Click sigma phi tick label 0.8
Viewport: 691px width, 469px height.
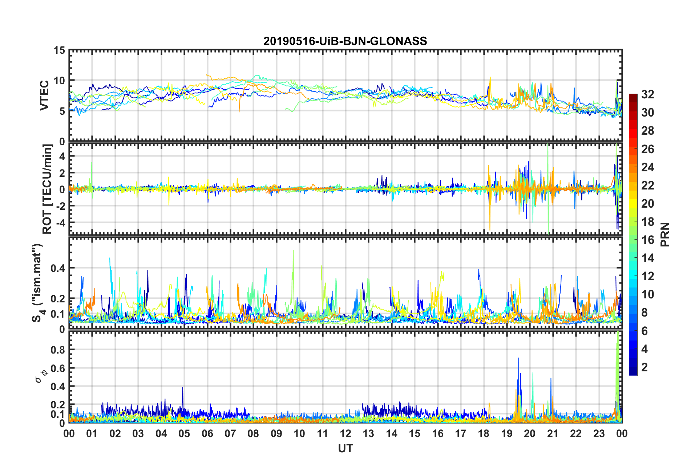(58, 350)
